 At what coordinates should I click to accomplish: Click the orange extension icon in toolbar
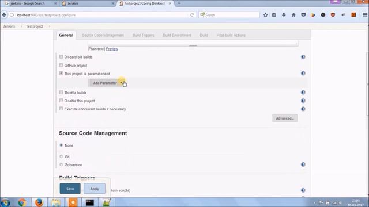click(353, 15)
